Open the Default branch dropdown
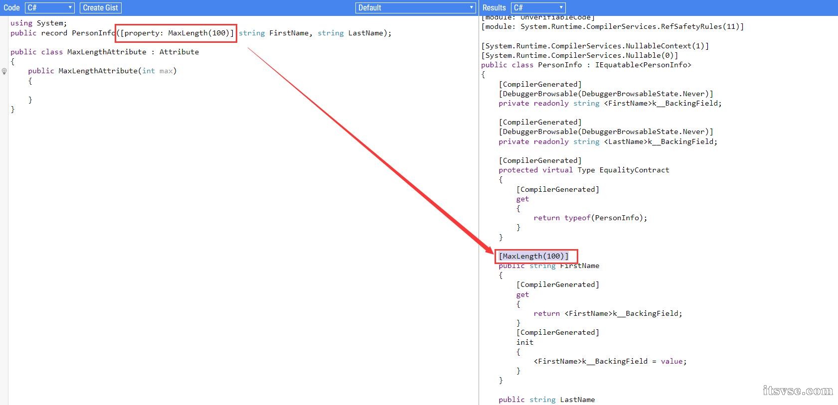This screenshot has width=838, height=405. [416, 7]
